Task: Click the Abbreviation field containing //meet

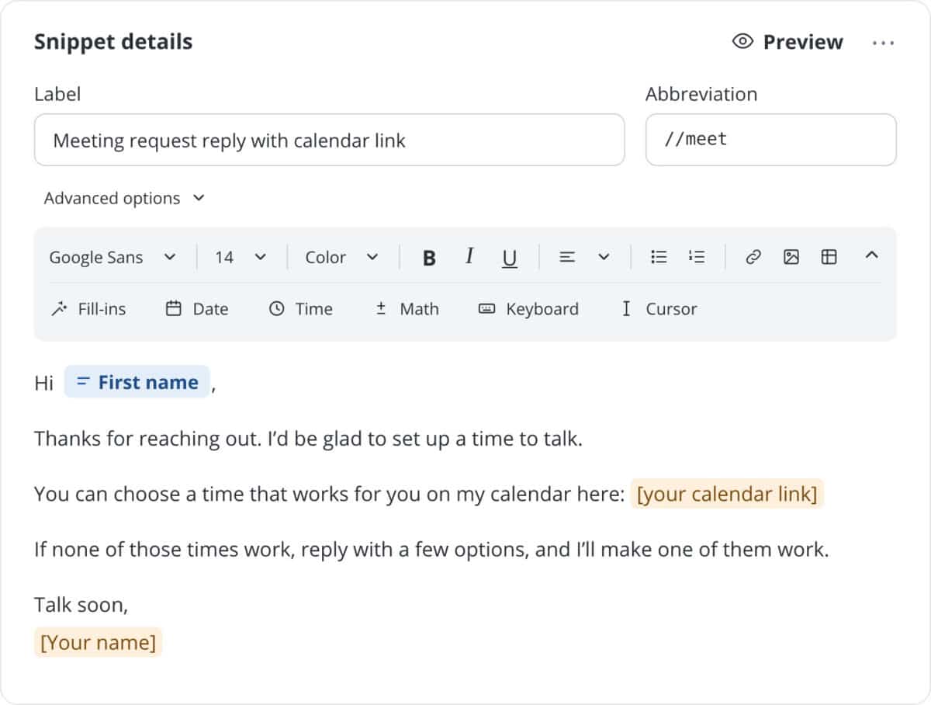Action: click(x=770, y=140)
